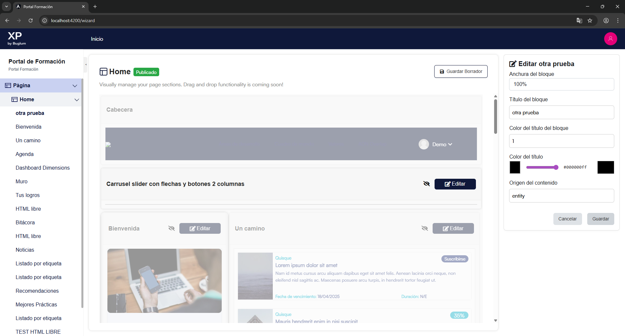Open the browser three-dot menu
625x336 pixels.
click(x=618, y=21)
